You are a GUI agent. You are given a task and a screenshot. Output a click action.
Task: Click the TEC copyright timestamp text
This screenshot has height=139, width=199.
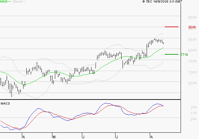[x=162, y=2]
